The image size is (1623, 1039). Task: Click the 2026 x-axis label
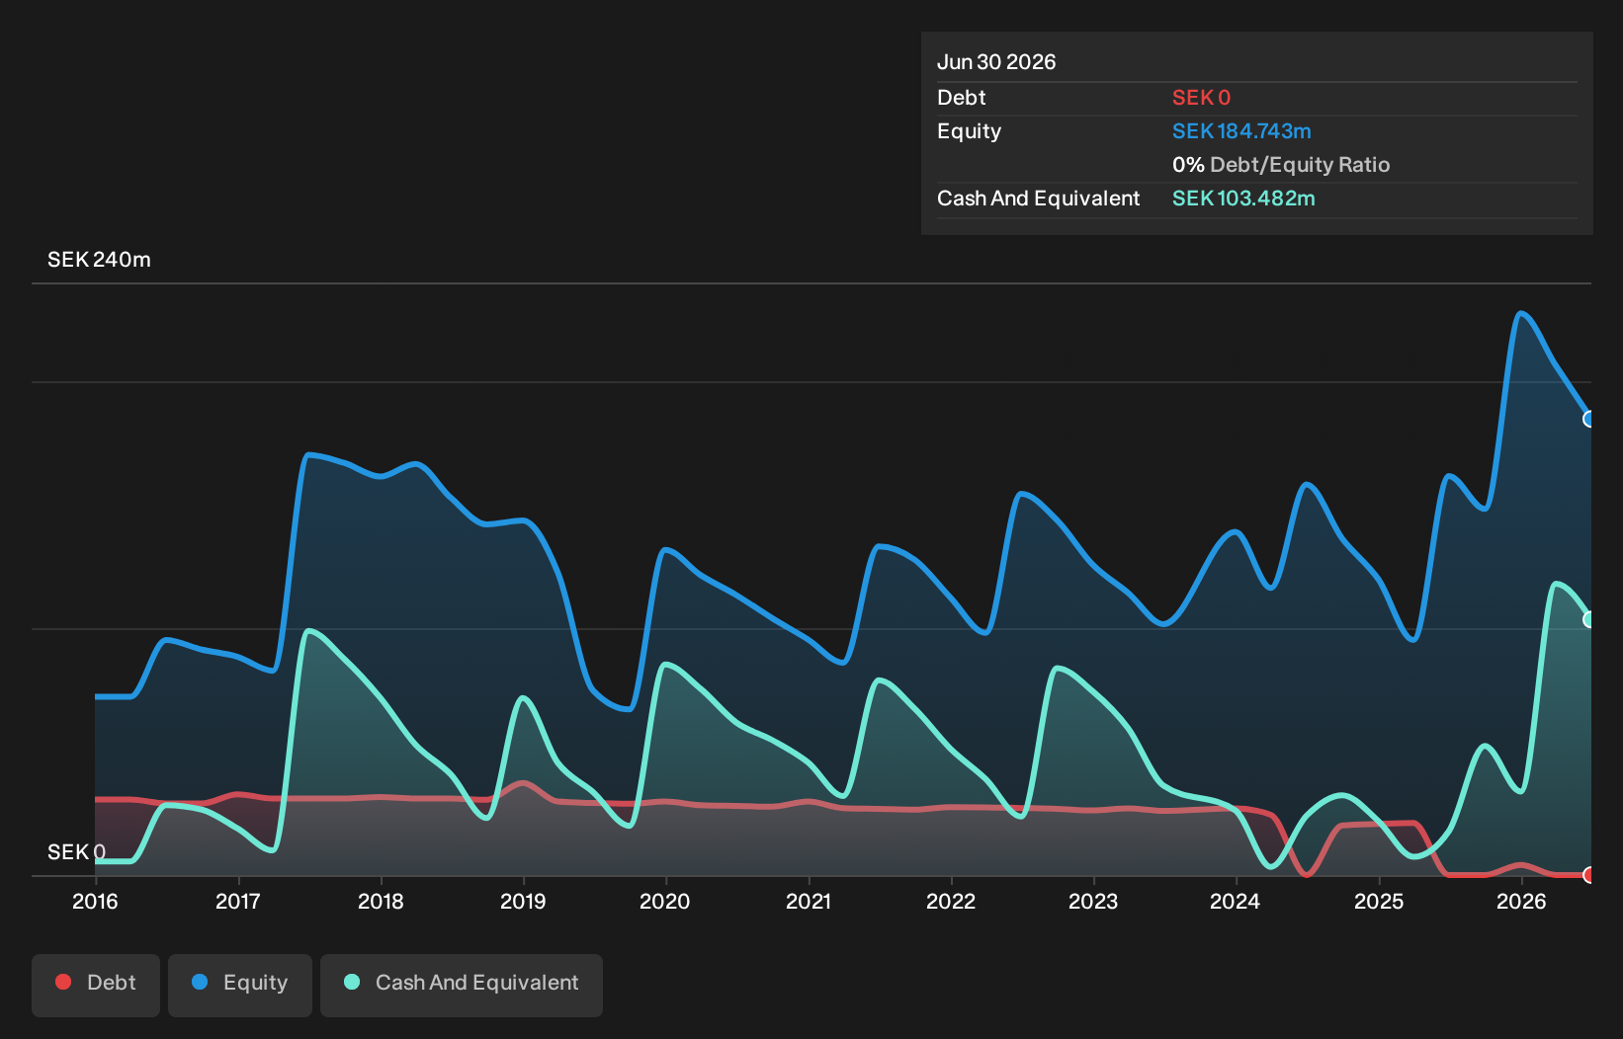tap(1521, 901)
